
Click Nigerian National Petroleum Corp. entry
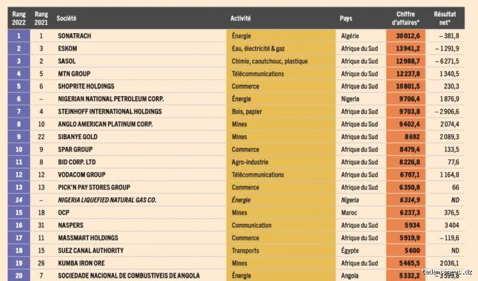(111, 99)
